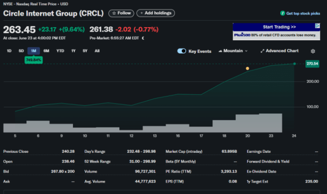Select the 5D time range
The width and height of the screenshot is (327, 194).
coord(21,51)
